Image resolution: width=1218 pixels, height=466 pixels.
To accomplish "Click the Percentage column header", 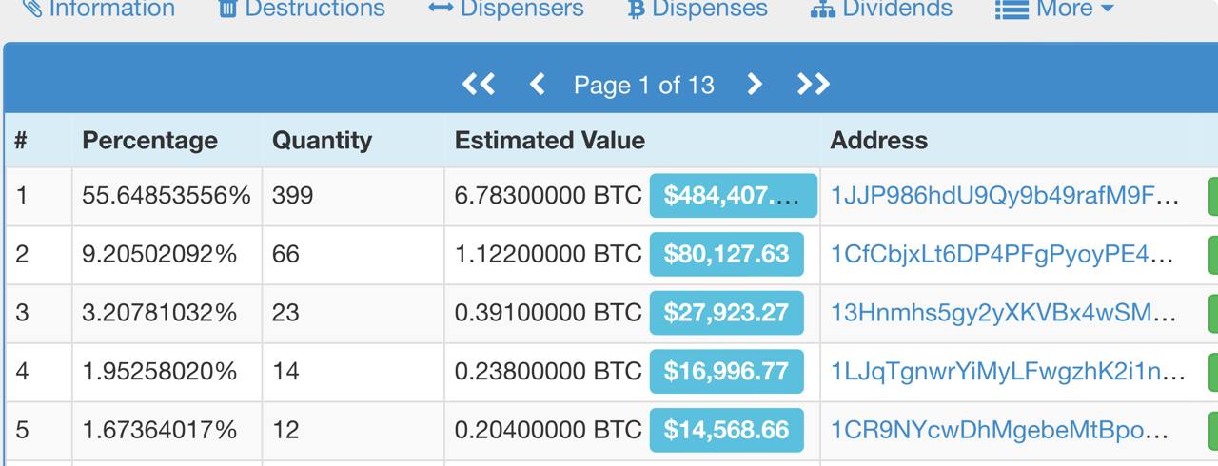I will (x=150, y=141).
